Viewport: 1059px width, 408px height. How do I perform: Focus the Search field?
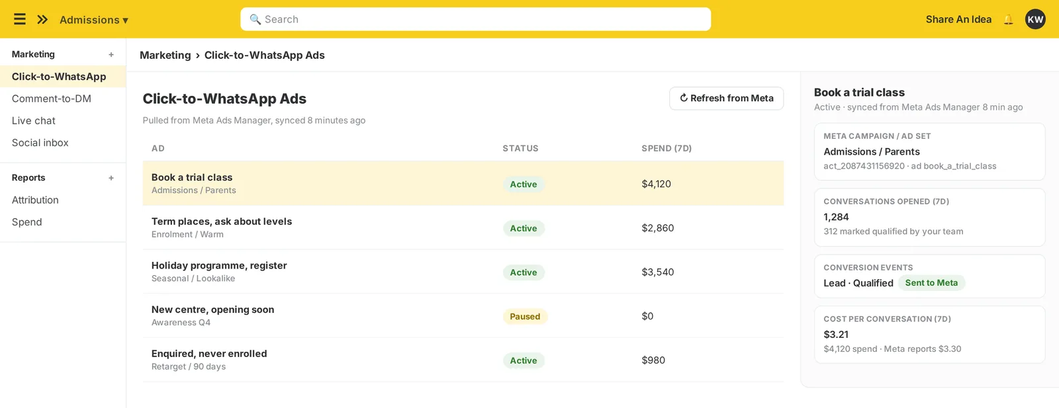pyautogui.click(x=475, y=19)
